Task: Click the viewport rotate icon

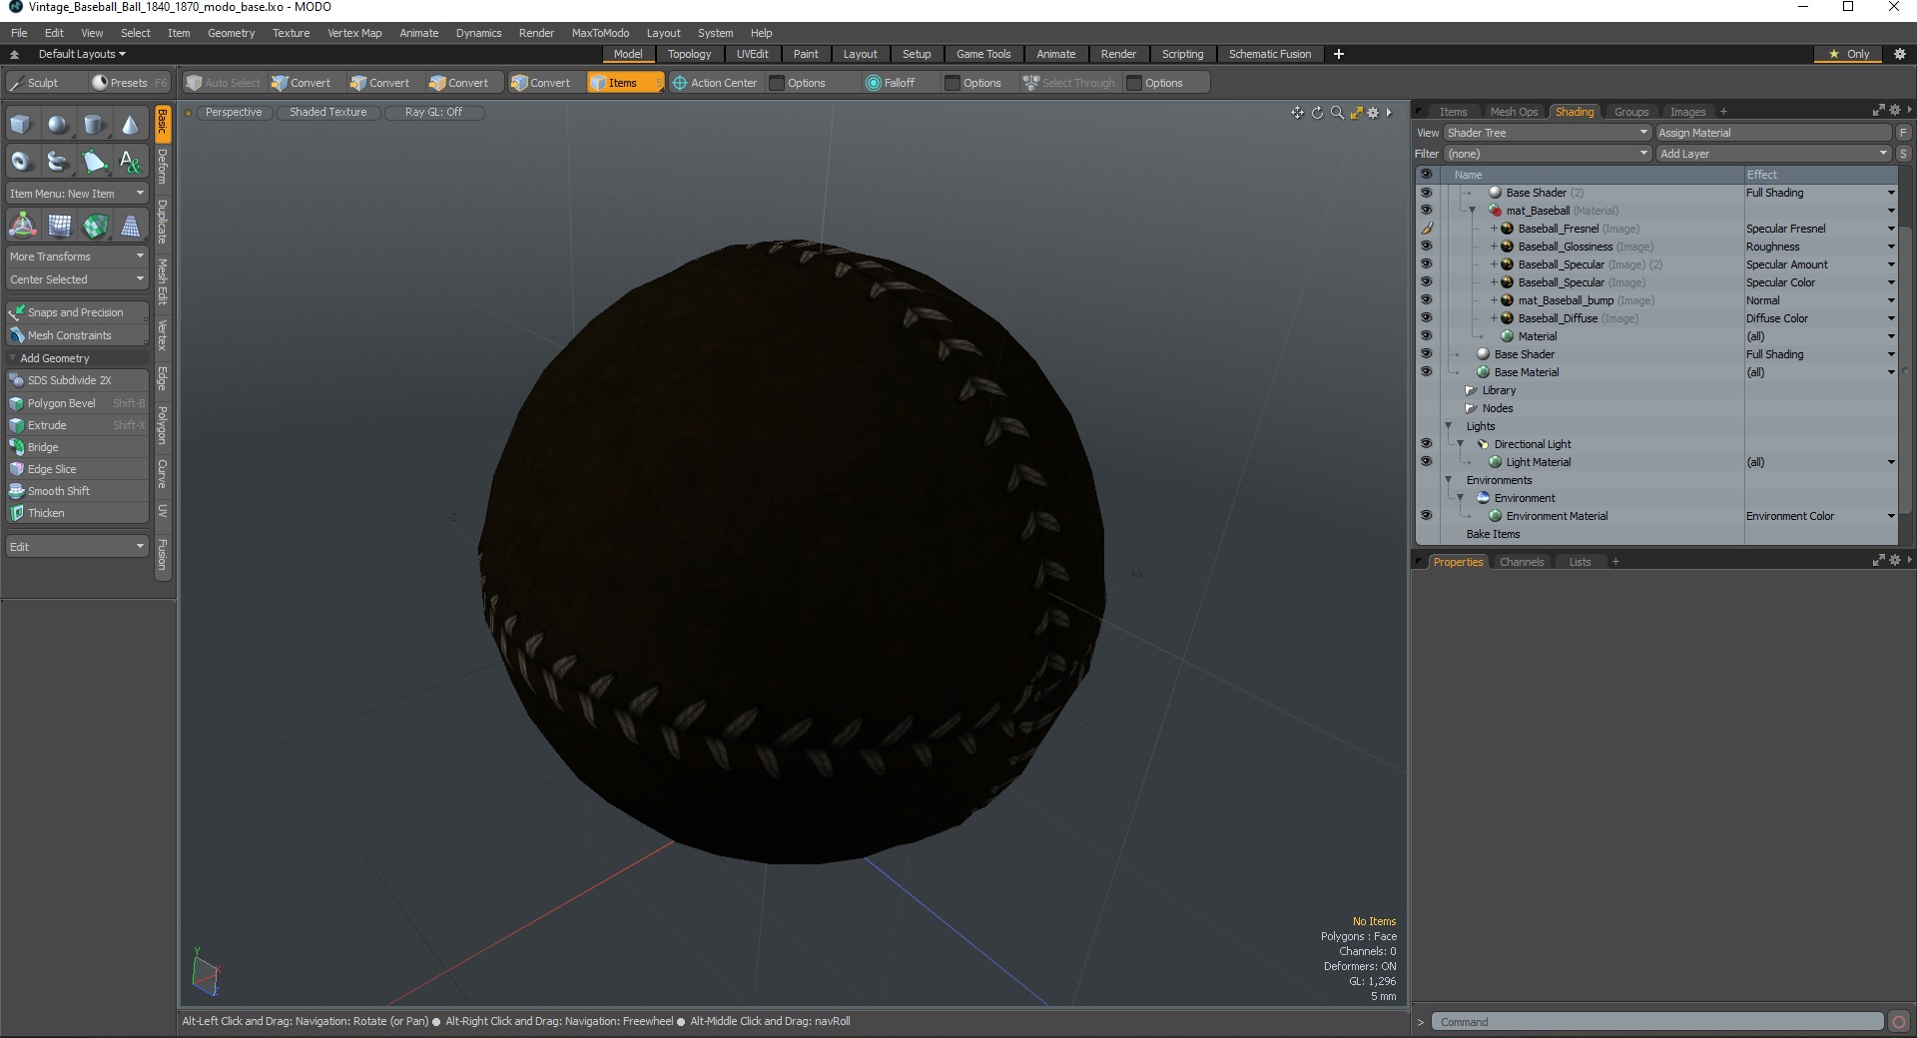Action: (1317, 113)
